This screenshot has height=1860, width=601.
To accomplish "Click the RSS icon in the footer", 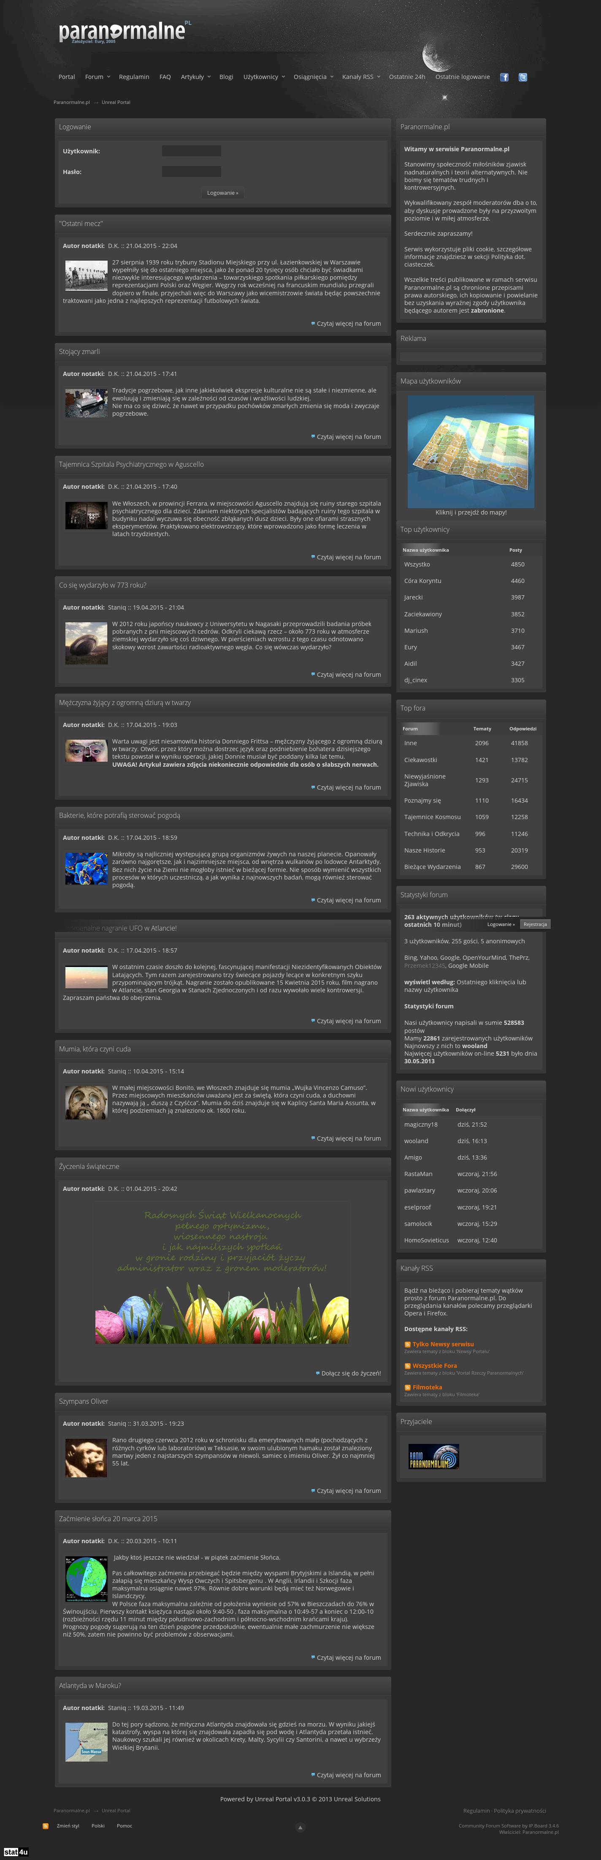I will click(x=46, y=1826).
